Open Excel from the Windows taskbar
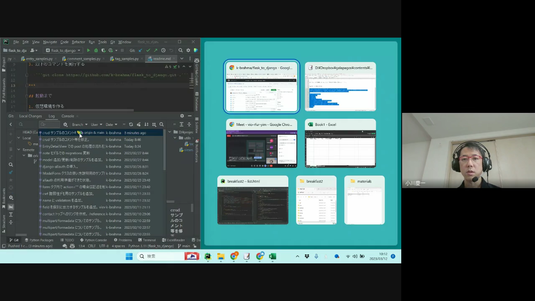The image size is (535, 301). pos(273,256)
